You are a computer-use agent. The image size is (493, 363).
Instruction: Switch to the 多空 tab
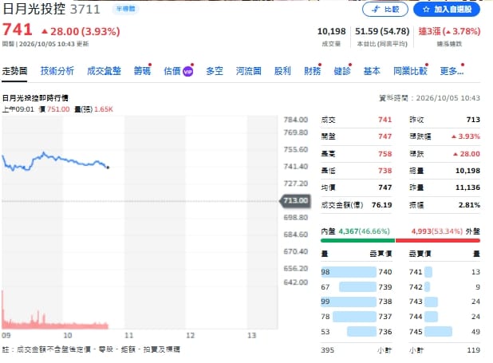tap(215, 71)
